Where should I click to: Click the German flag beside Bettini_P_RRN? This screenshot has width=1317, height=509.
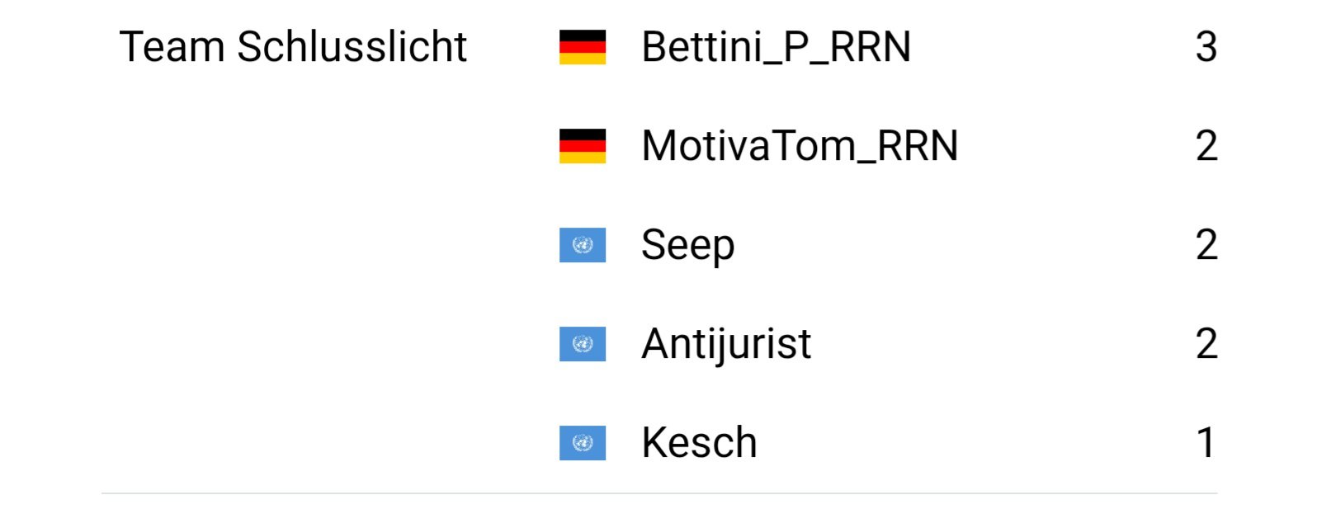coord(582,47)
